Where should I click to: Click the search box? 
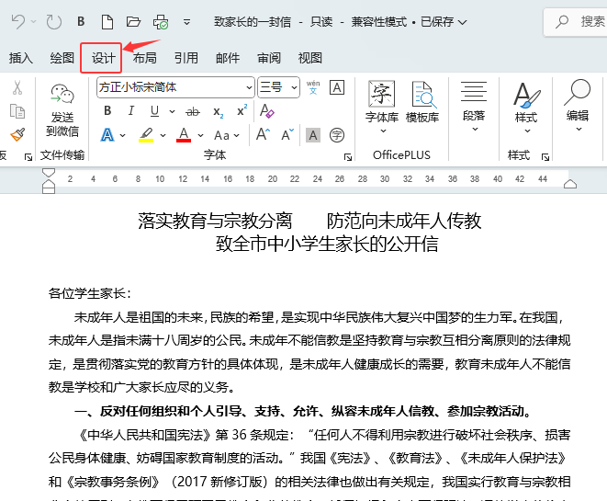[576, 22]
